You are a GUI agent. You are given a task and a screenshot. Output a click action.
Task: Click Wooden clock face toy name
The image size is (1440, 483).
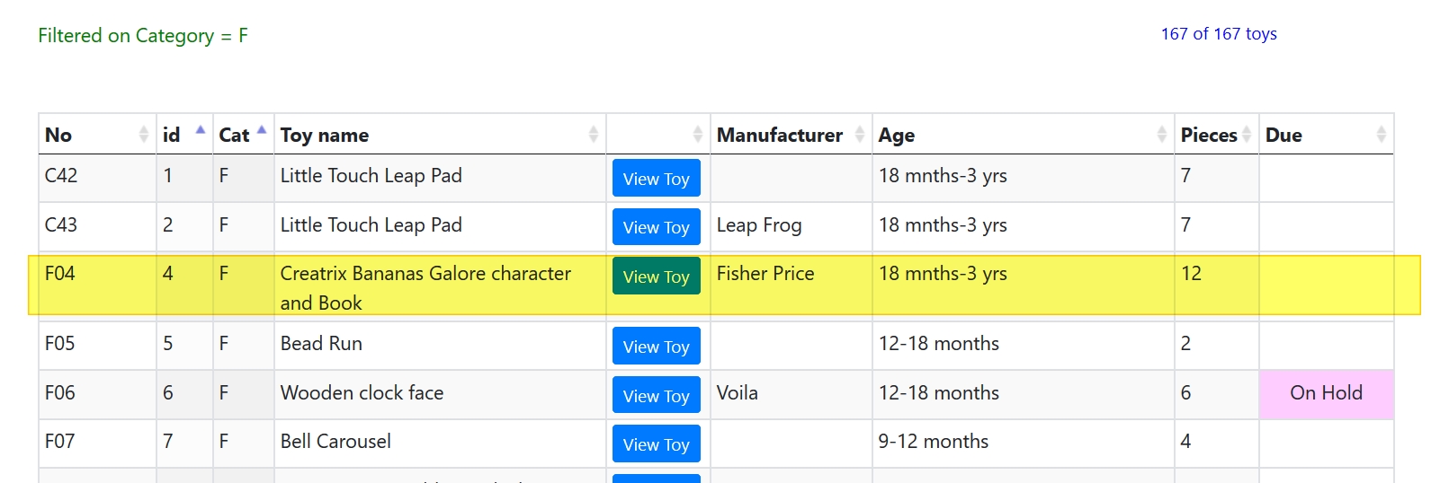362,393
